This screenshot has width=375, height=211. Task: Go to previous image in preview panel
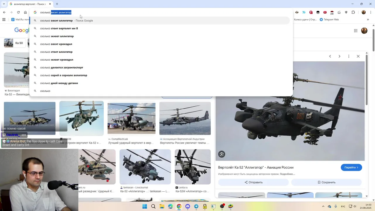(x=330, y=56)
